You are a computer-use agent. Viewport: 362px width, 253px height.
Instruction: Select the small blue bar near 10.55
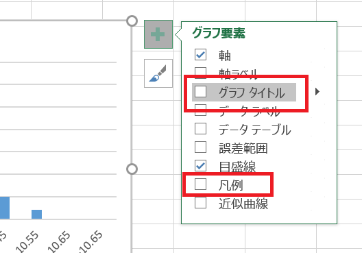point(37,214)
